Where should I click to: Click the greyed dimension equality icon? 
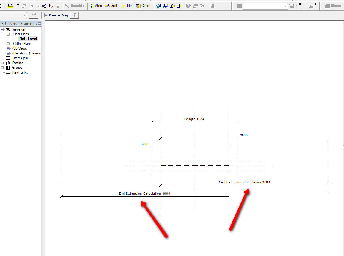coord(211,6)
